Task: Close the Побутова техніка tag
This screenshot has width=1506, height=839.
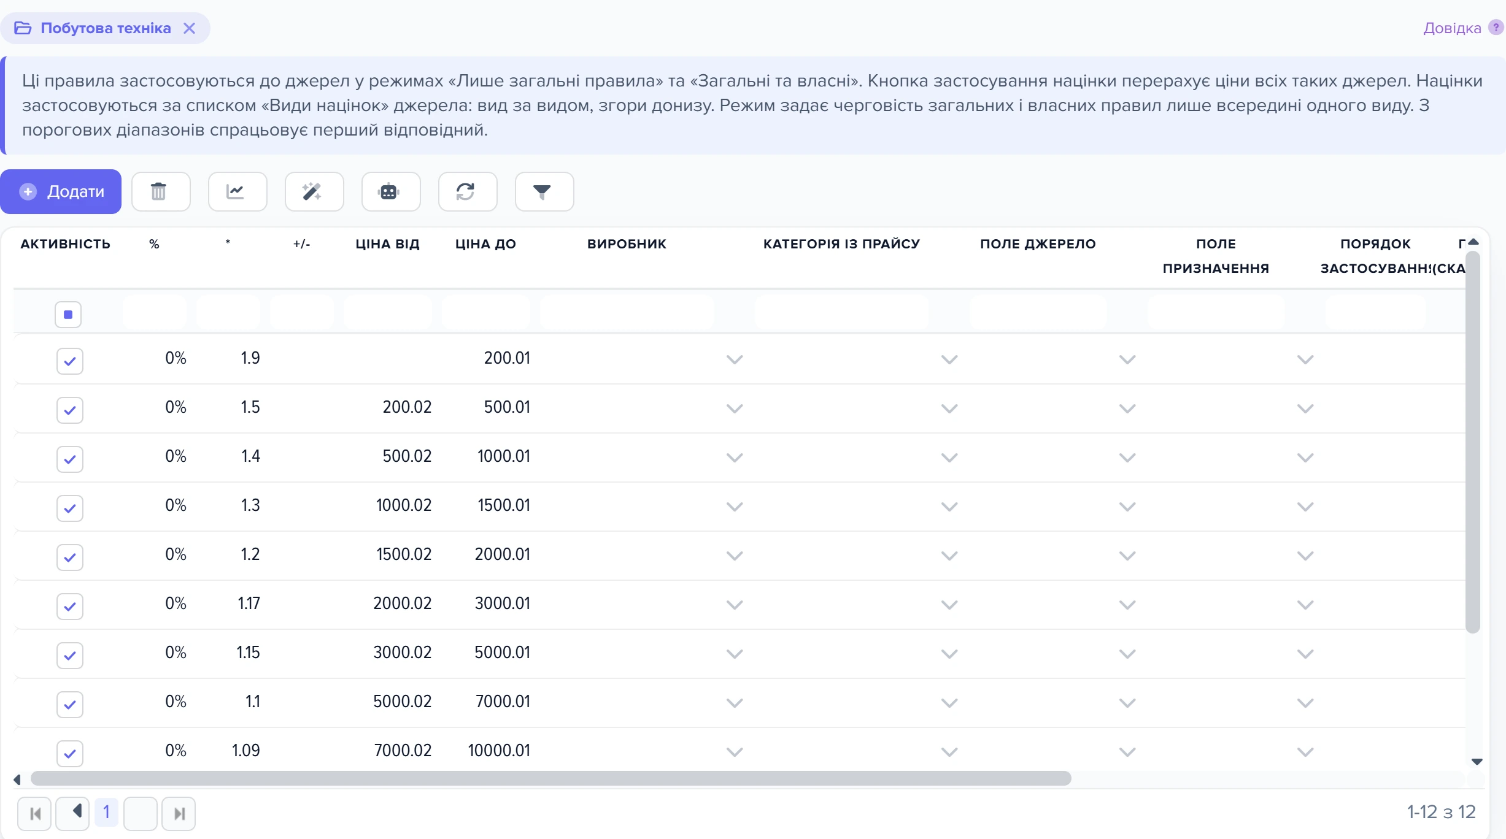Action: click(190, 28)
